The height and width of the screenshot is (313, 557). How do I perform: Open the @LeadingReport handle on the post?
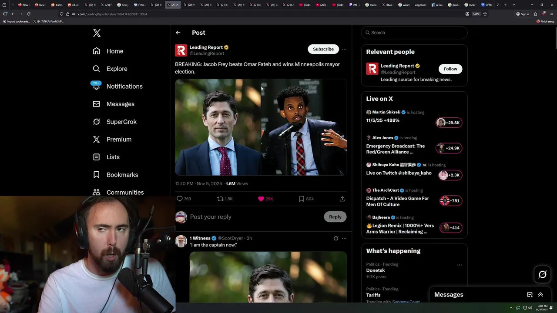pyautogui.click(x=207, y=53)
